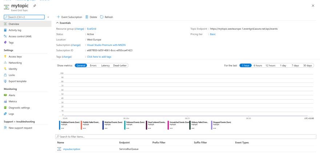Viewport: 320px width, 164px height.
Task: Open Overview in the sidebar
Action: [x=26, y=24]
